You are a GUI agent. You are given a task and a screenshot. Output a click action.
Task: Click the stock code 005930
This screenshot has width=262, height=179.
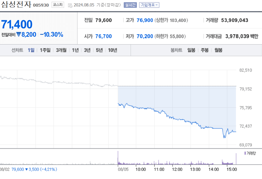[x=41, y=5]
